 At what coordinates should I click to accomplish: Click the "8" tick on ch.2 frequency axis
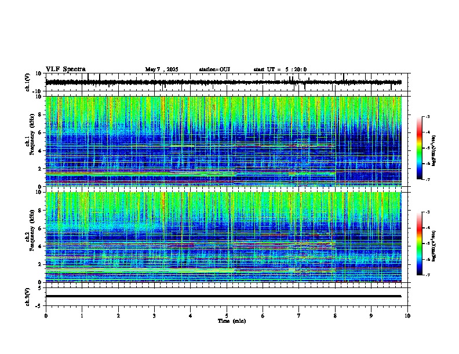(40, 211)
